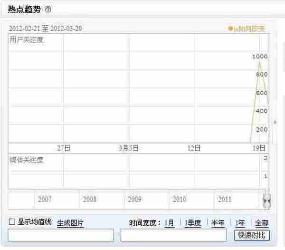285x250 pixels.
Task: Choose the 半年 time range
Action: [218, 223]
